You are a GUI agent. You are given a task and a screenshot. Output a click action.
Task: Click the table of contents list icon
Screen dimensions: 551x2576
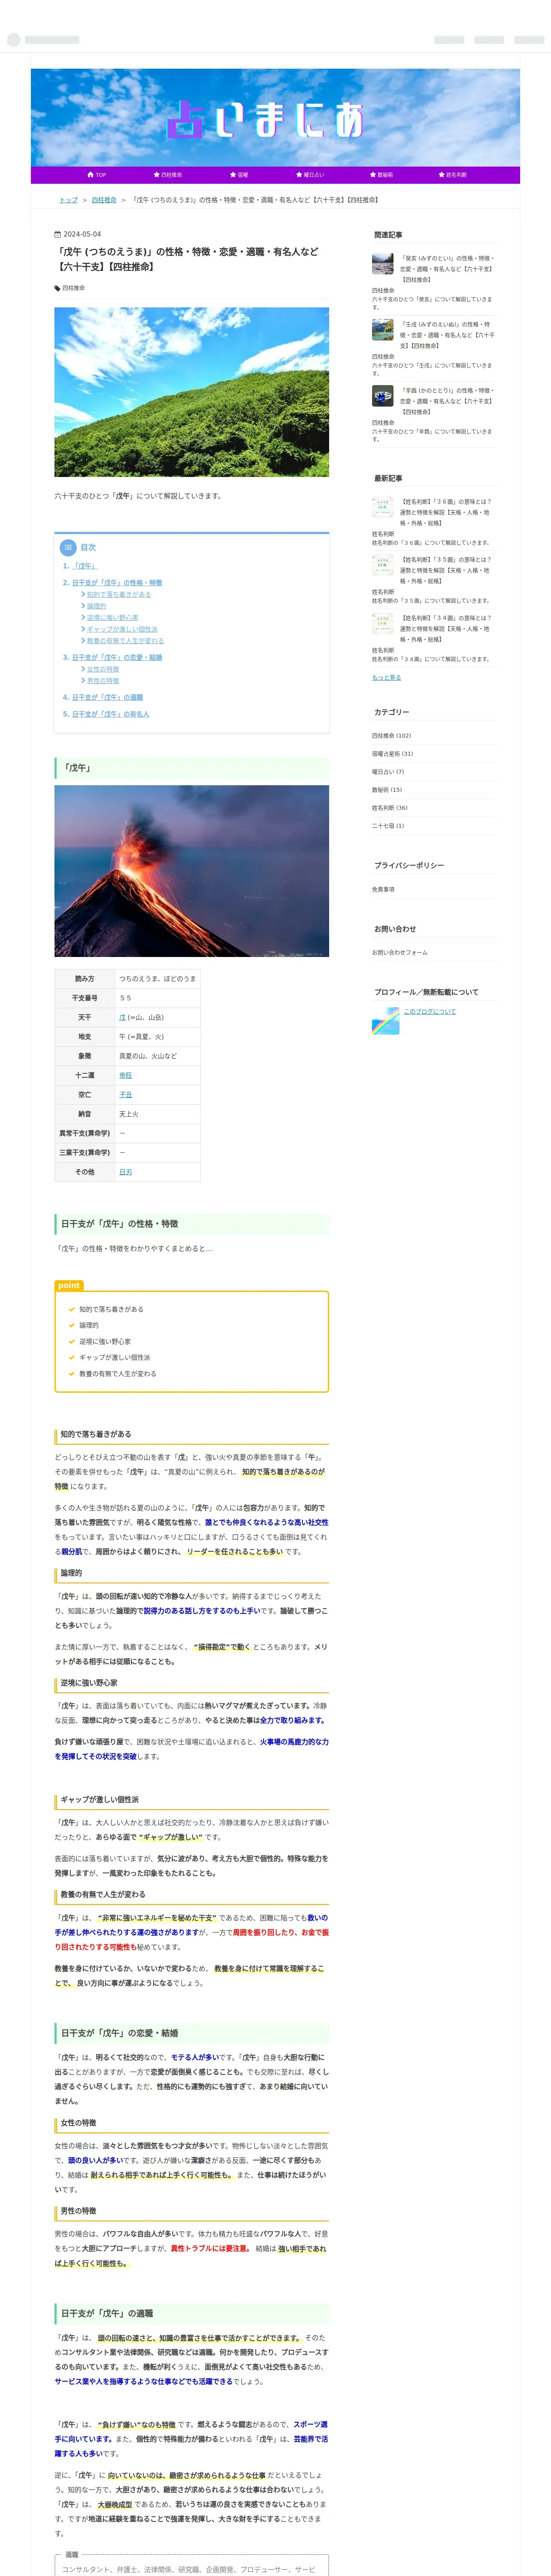click(x=68, y=547)
